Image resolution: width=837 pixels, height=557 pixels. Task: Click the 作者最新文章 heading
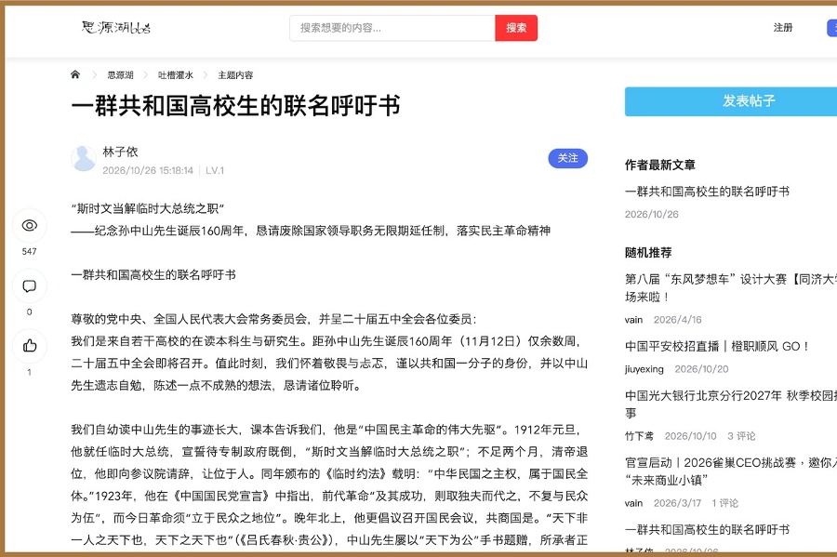(x=659, y=165)
